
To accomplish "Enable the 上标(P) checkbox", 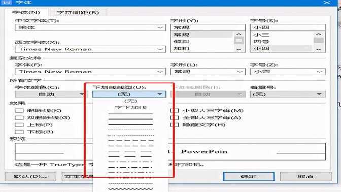I will click(19, 125).
